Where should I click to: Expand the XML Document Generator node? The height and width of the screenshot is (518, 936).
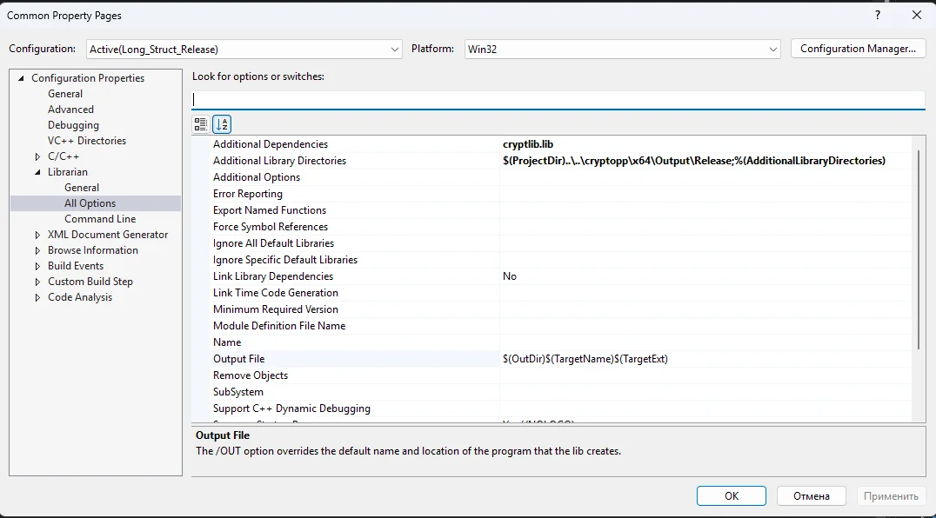point(37,235)
